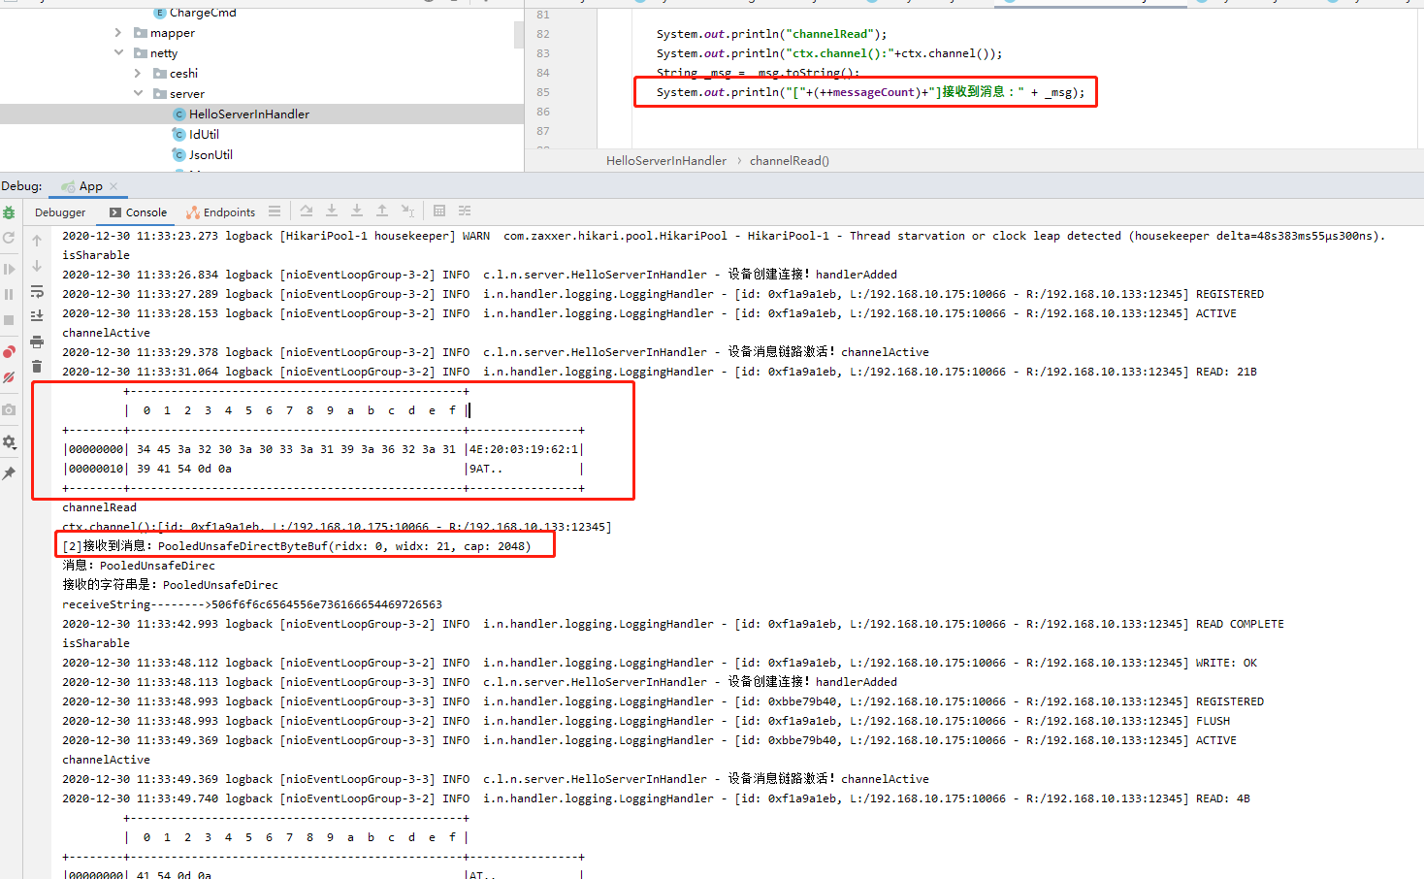1424x879 pixels.
Task: Click the READ COMPLETE log line
Action: pyautogui.click(x=673, y=624)
